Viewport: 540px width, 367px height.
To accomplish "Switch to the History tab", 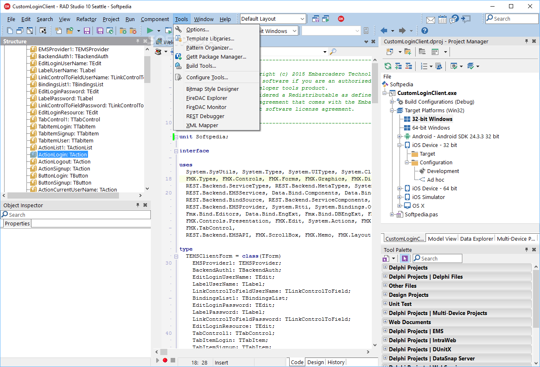I will coord(336,362).
